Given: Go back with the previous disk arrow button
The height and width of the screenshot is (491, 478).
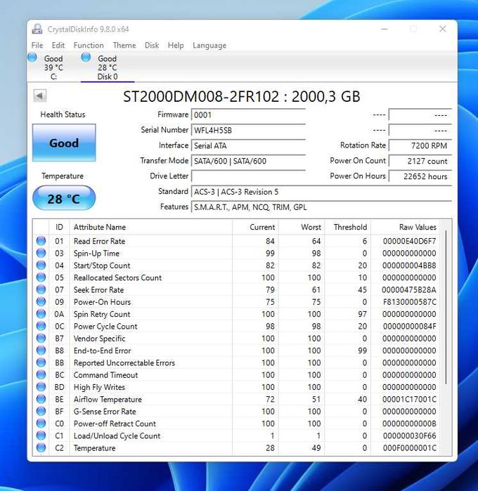Looking at the screenshot, I should pos(40,96).
